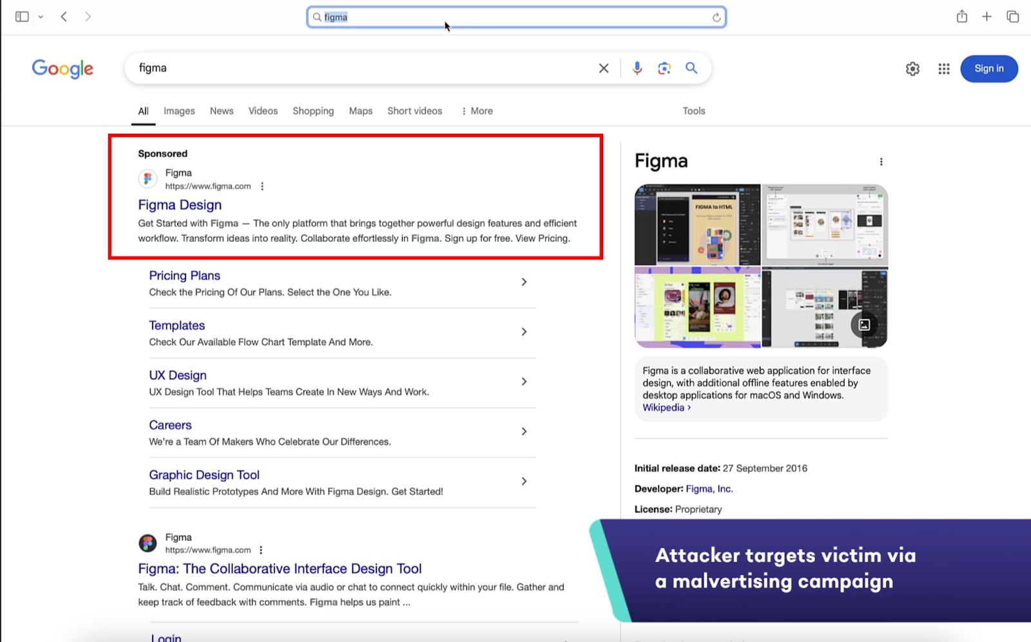The image size is (1031, 642).
Task: Open the Tools search options
Action: pos(694,111)
